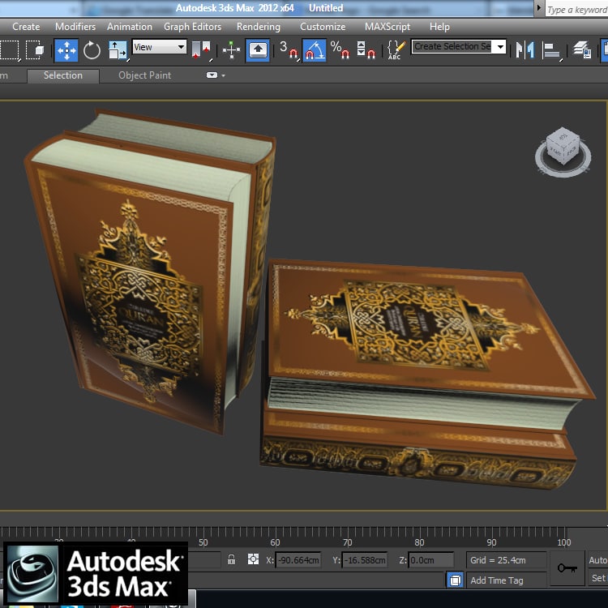The height and width of the screenshot is (608, 608).
Task: Open Edit Named Selection Sets
Action: 395,49
